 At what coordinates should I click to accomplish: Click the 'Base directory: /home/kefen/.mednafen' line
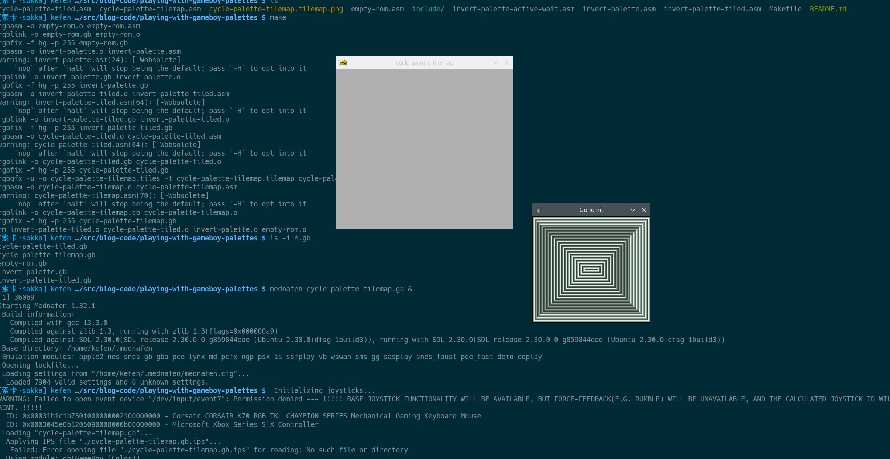[x=77, y=348]
